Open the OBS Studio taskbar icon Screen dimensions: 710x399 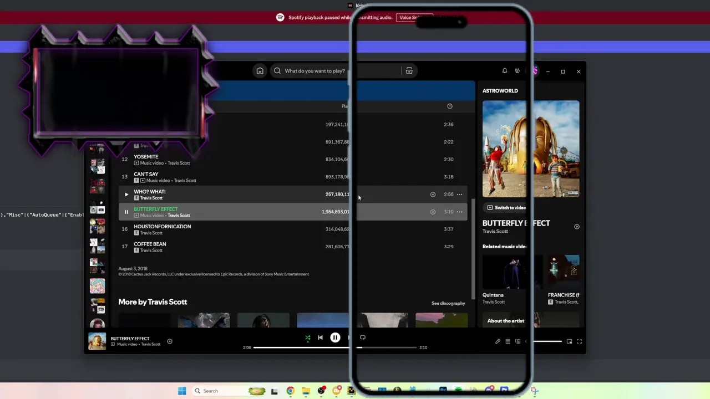pos(321,391)
